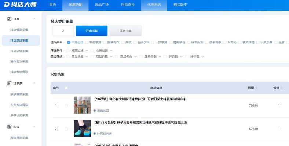The width and height of the screenshot is (289, 146).
Task: Expand the 商品价格 dropdown arrow
Action: [111, 57]
